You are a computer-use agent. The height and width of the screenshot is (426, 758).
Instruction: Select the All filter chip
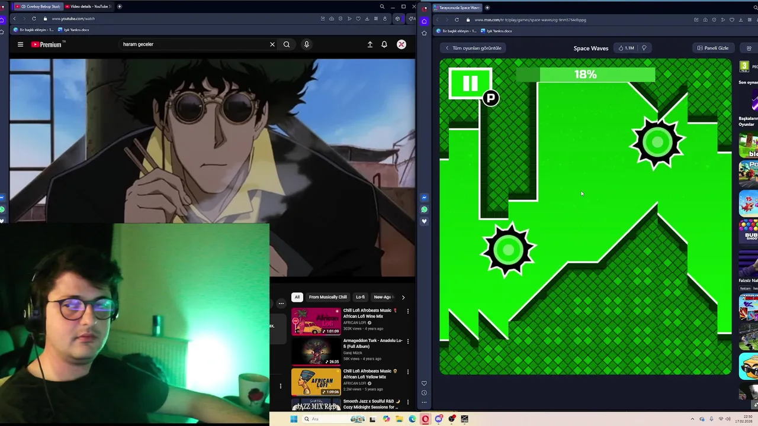[297, 297]
